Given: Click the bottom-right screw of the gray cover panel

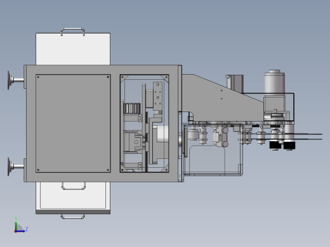Looking at the screenshot, I should tap(108, 170).
